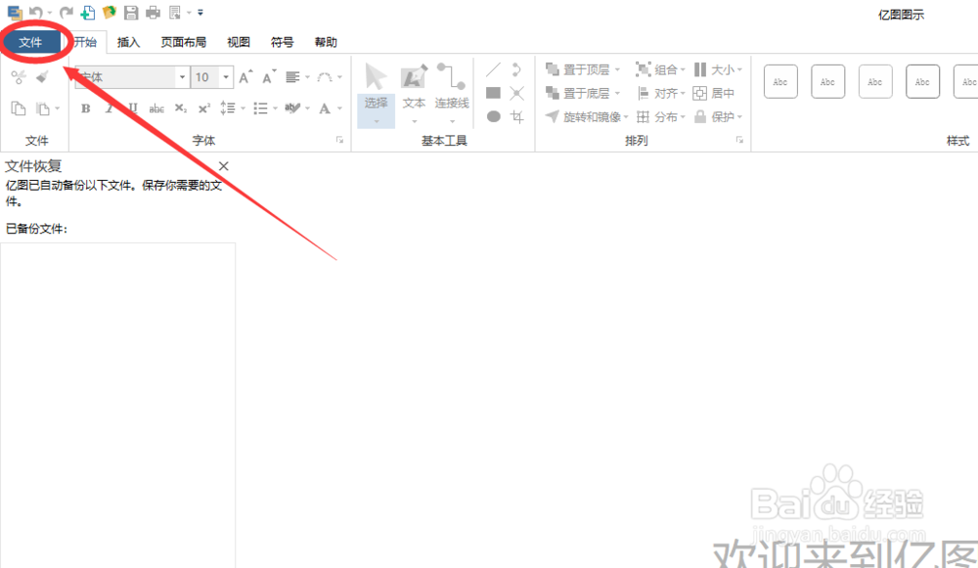Click the Paste clipboard icon
This screenshot has height=568, width=978.
[42, 109]
